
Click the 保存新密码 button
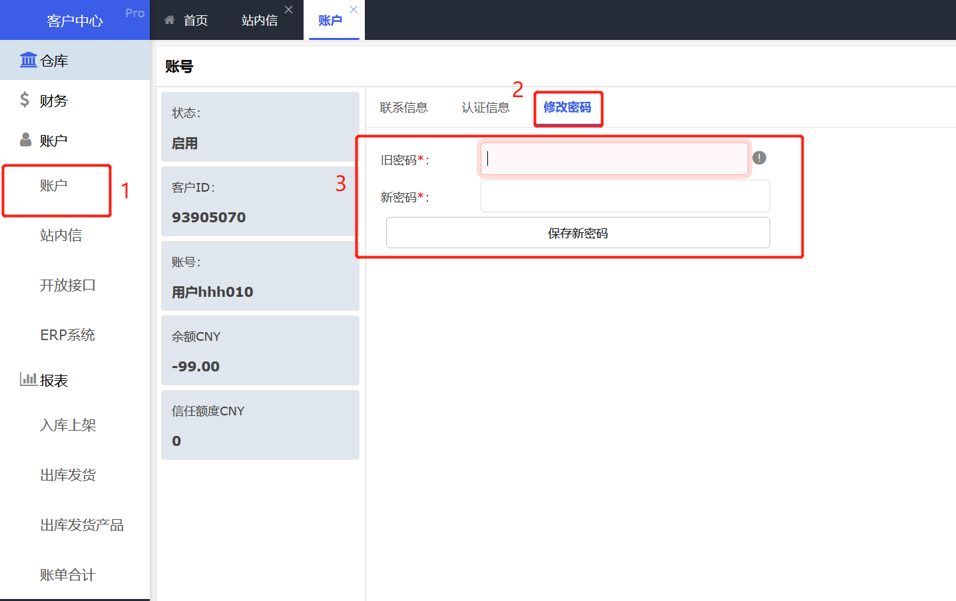click(x=578, y=233)
